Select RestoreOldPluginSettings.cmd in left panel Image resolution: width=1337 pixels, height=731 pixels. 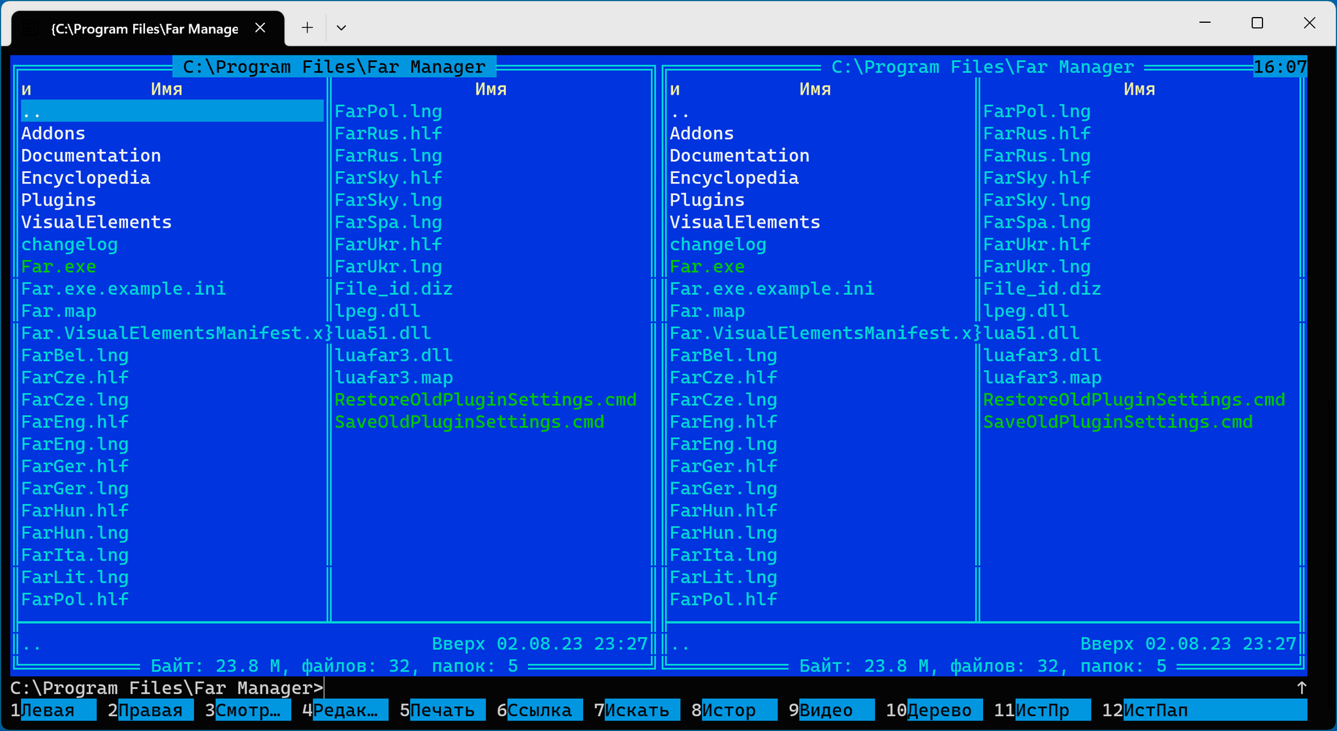pos(486,399)
